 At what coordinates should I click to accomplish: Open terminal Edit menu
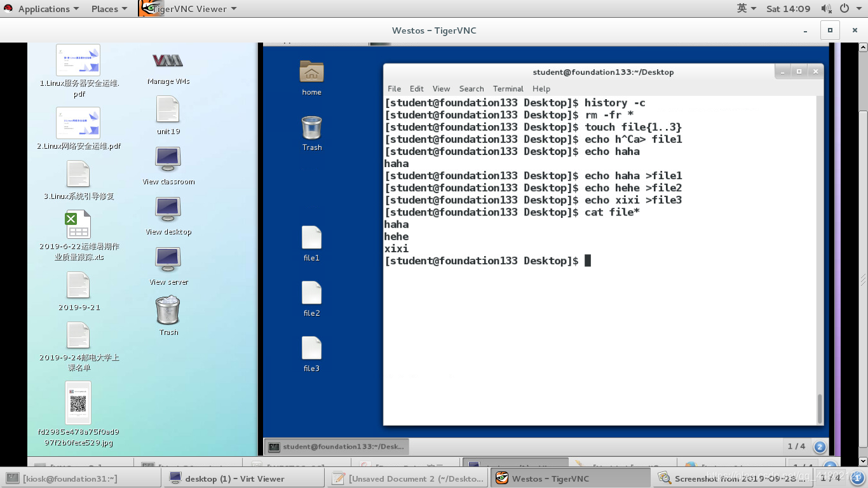point(417,89)
